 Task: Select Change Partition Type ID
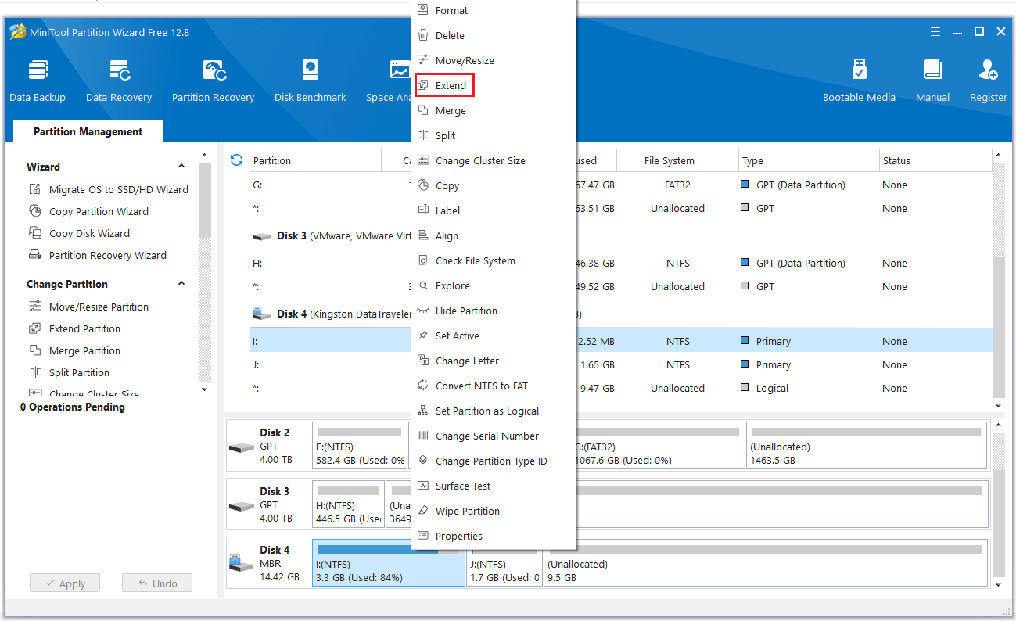tap(494, 461)
